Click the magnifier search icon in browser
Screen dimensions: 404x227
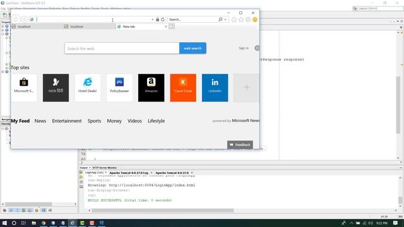tap(220, 20)
